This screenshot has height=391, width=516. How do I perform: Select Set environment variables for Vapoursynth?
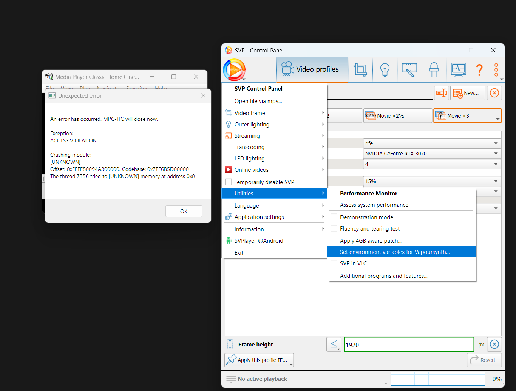pos(395,252)
